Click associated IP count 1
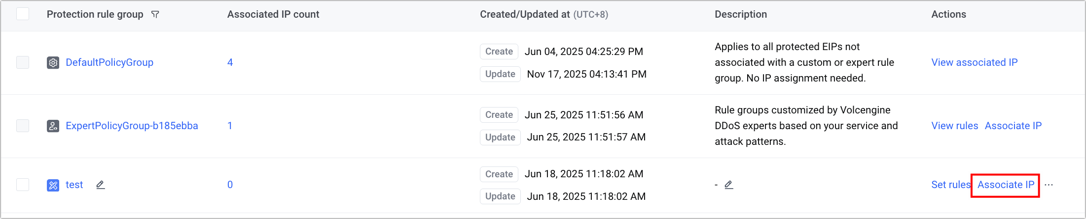The height and width of the screenshot is (219, 1086). click(230, 126)
